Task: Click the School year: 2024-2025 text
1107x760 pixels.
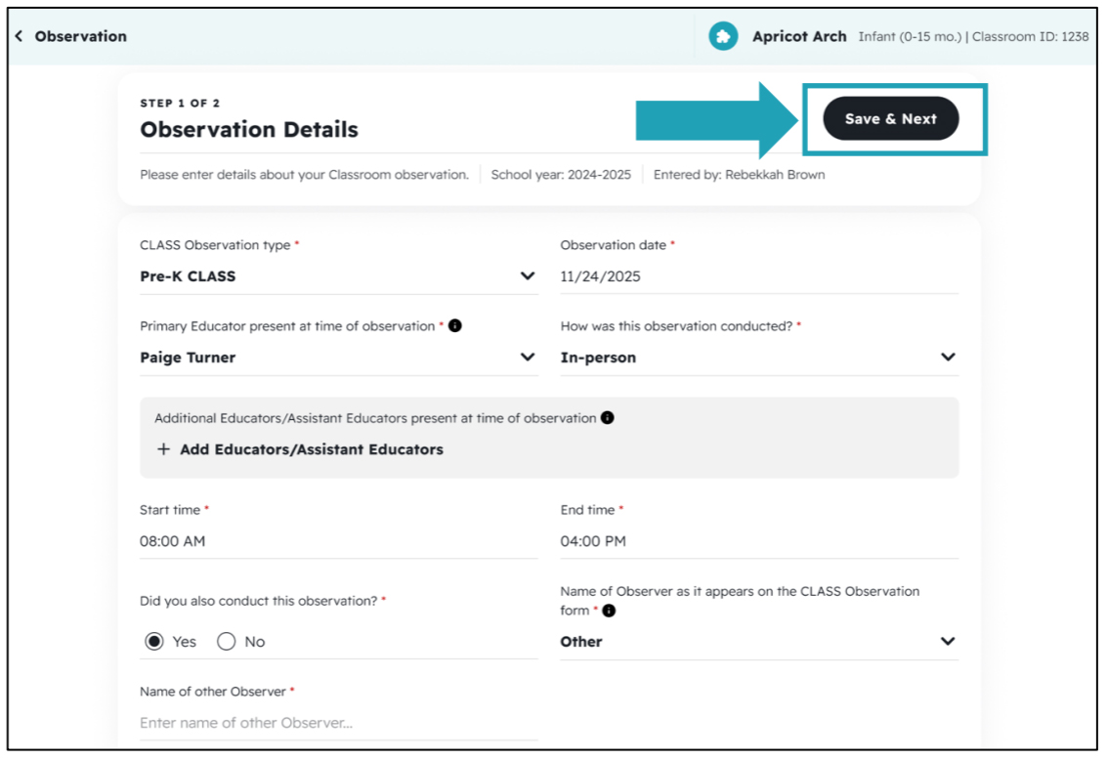Action: click(x=561, y=174)
